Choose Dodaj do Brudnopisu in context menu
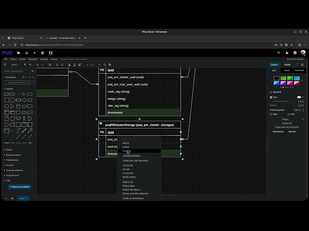The width and height of the screenshot is (309, 231). click(x=139, y=198)
